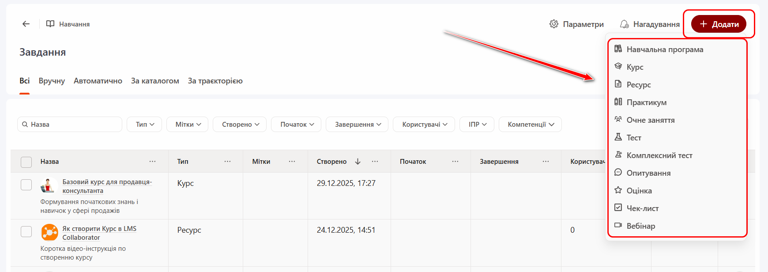Switch to the Вручну tab

pyautogui.click(x=52, y=81)
